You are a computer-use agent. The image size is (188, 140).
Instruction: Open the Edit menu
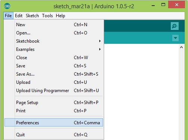click(x=19, y=16)
